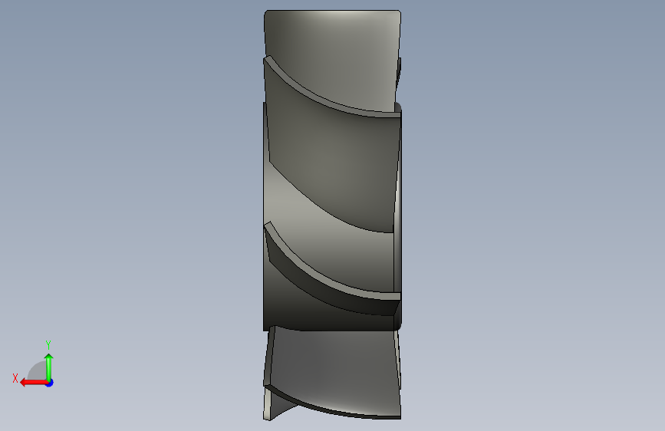Click the red X axis arrow of the triad
Image resolution: width=665 pixels, height=431 pixels.
click(x=34, y=383)
